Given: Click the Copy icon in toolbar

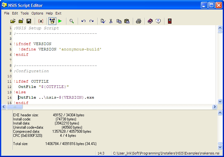Looking at the screenshot, I should (x=119, y=21).
